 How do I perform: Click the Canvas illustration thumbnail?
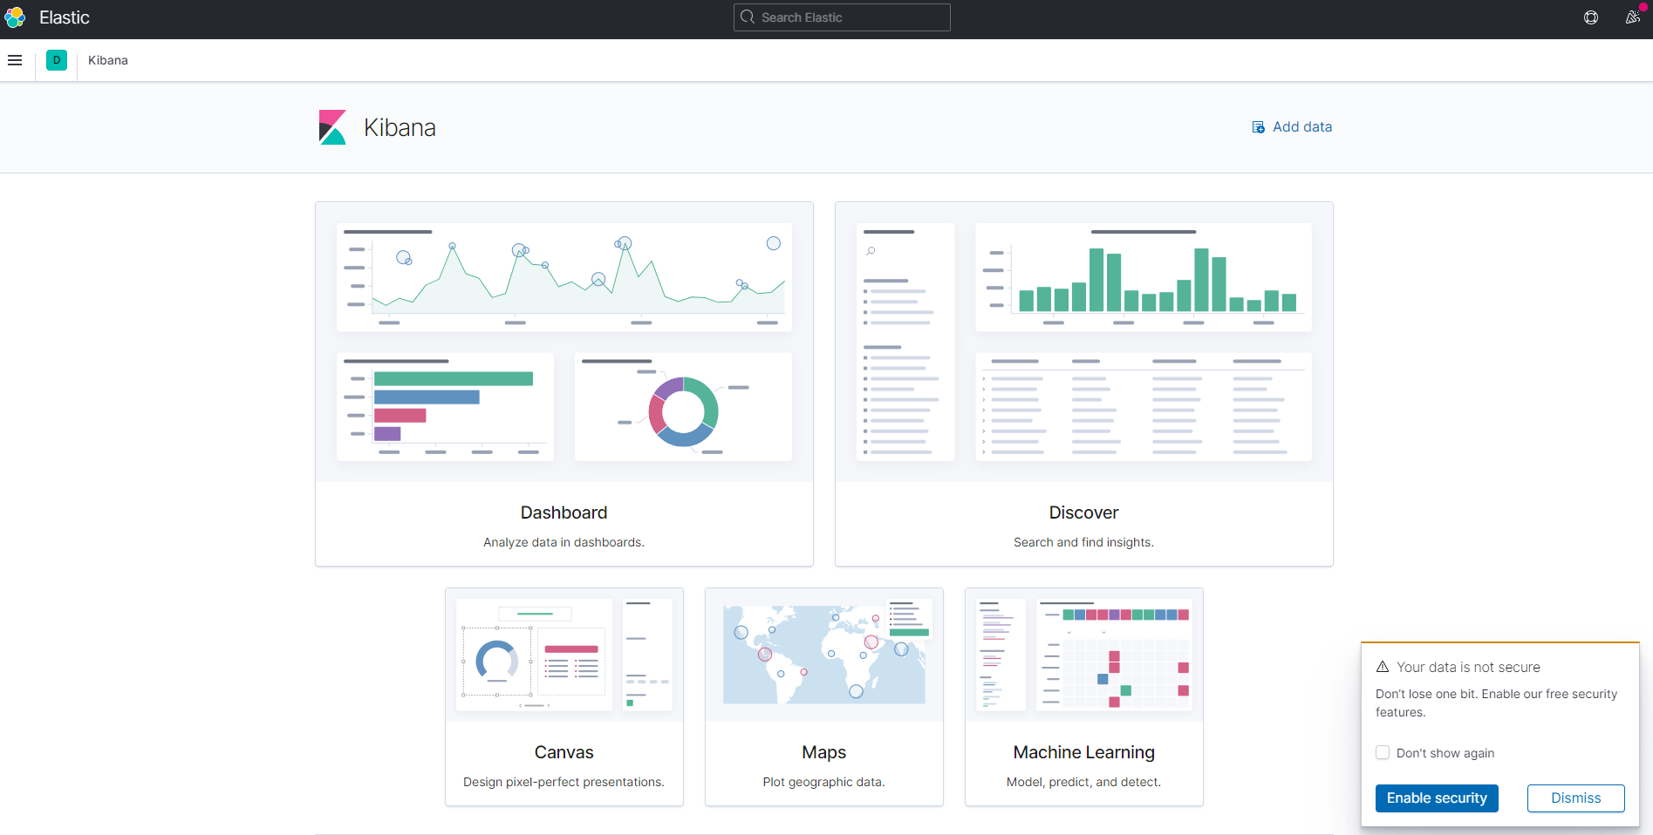pyautogui.click(x=564, y=655)
